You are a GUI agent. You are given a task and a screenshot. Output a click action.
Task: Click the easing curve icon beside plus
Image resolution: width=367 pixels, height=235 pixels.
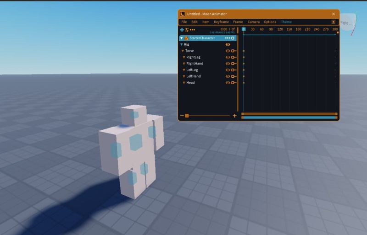click(187, 30)
